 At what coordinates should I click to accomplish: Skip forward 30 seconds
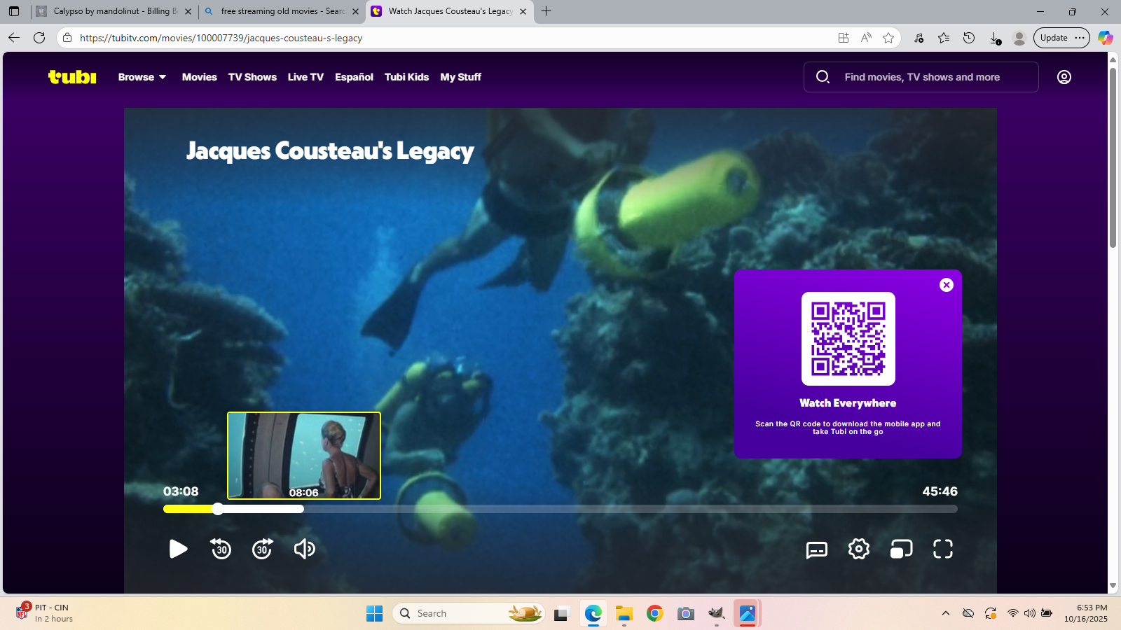point(263,549)
